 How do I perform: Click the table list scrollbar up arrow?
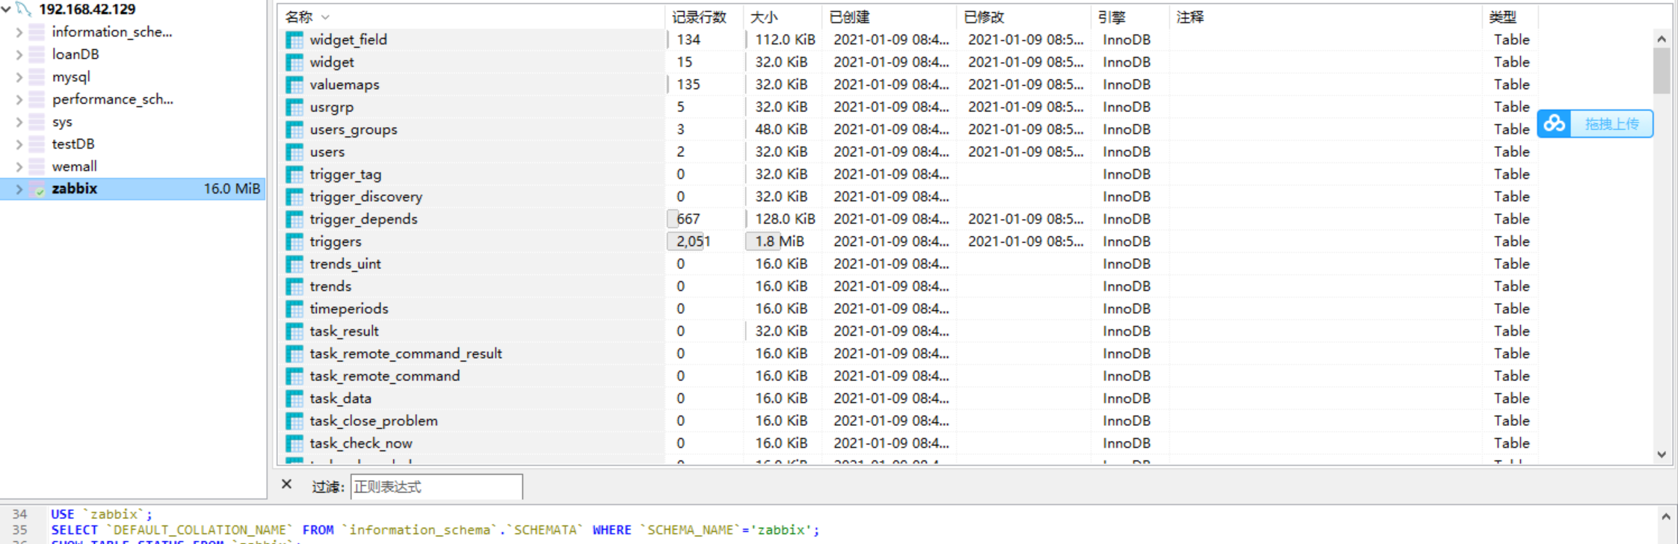pyautogui.click(x=1662, y=39)
